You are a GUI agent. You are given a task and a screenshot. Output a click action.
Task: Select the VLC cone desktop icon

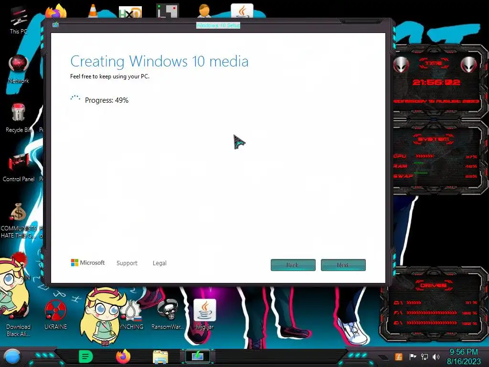(93, 11)
